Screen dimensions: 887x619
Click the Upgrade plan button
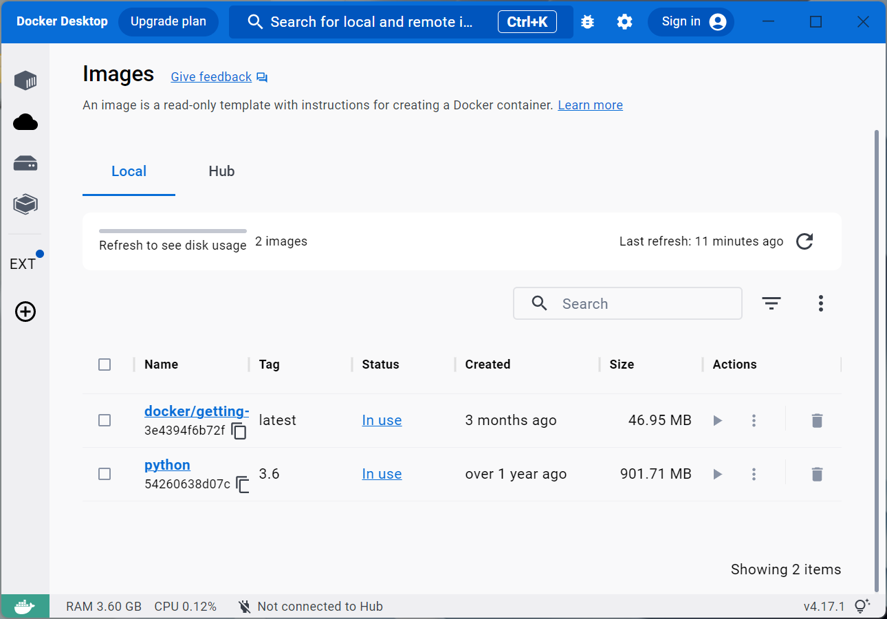pos(168,22)
